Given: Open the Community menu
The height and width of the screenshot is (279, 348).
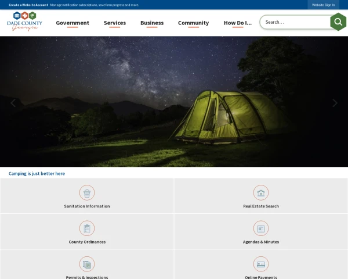Looking at the screenshot, I should (194, 23).
